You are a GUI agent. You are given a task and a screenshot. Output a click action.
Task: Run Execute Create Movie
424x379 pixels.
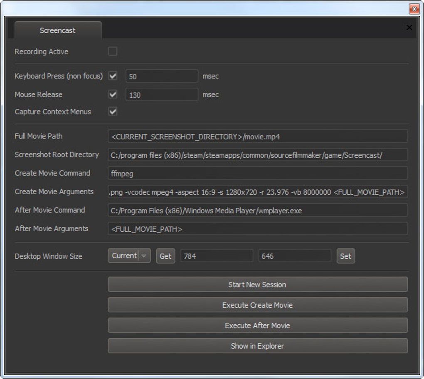click(x=258, y=305)
